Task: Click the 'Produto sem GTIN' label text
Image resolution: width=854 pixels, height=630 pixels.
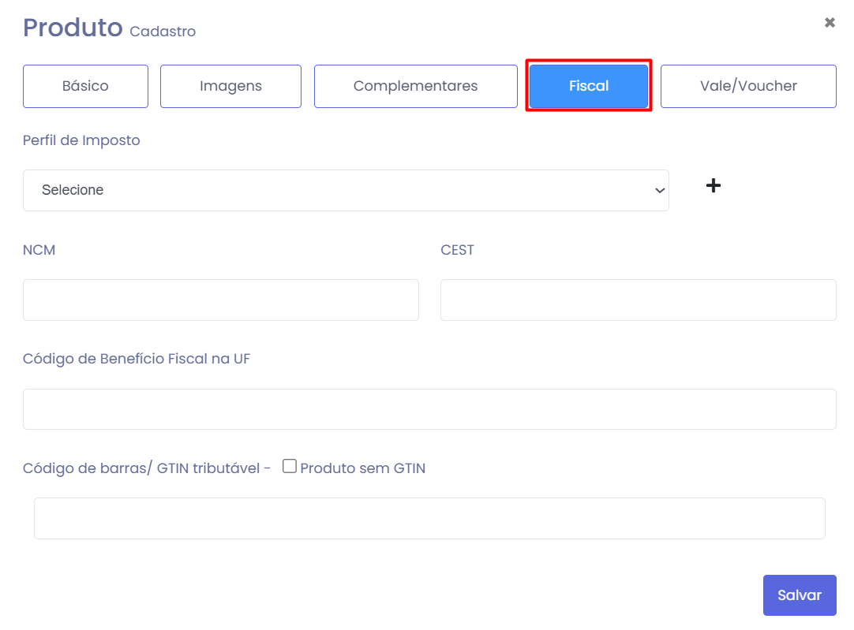Action: 362,468
